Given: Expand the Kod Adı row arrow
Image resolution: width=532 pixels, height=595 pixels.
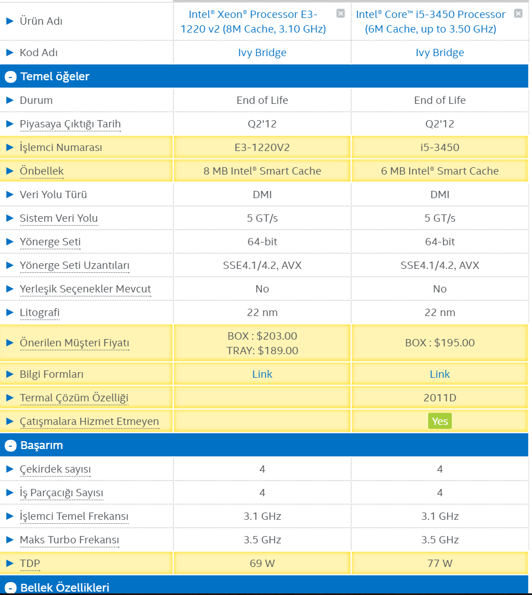Looking at the screenshot, I should point(10,53).
